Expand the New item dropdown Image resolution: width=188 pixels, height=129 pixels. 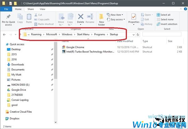click(117, 15)
